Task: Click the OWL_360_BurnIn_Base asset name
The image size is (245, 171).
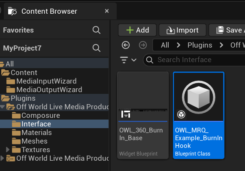Action: pyautogui.click(x=141, y=134)
